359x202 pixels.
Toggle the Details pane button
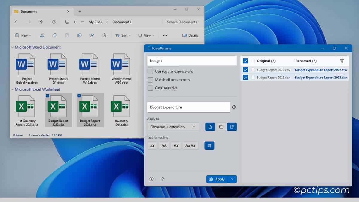pos(190,35)
